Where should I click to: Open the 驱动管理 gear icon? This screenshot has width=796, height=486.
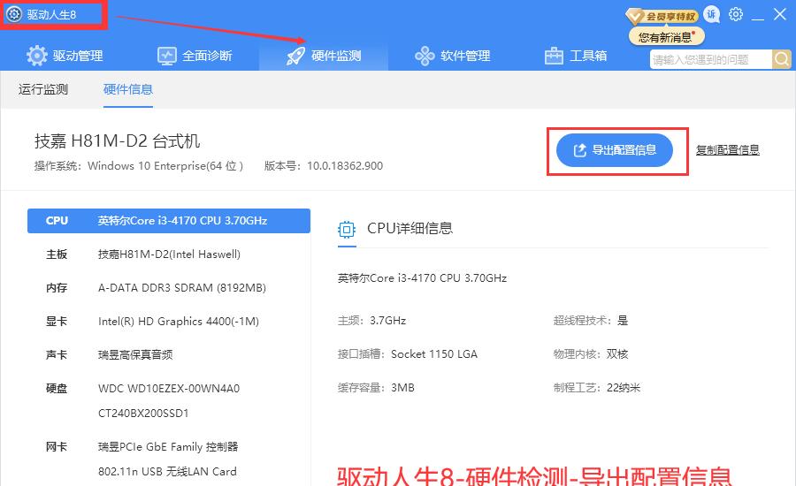pyautogui.click(x=36, y=56)
